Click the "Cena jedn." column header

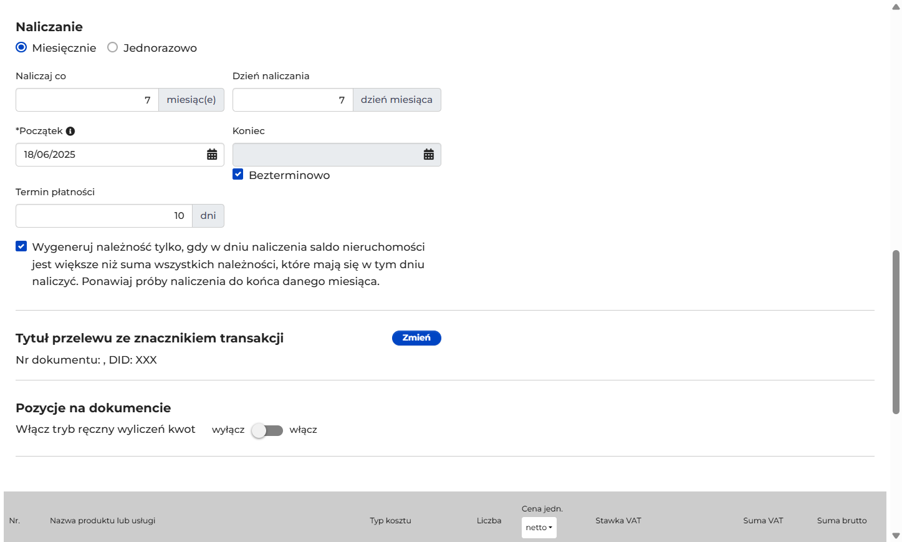tap(542, 509)
